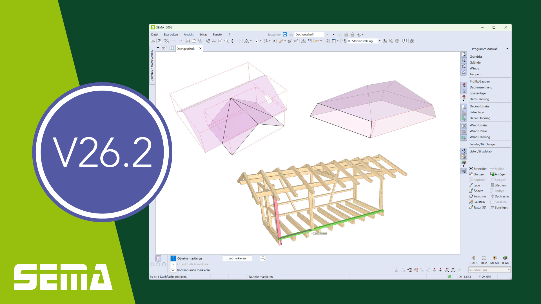Open the window layout dropdown arrow in toolbar

point(338,41)
